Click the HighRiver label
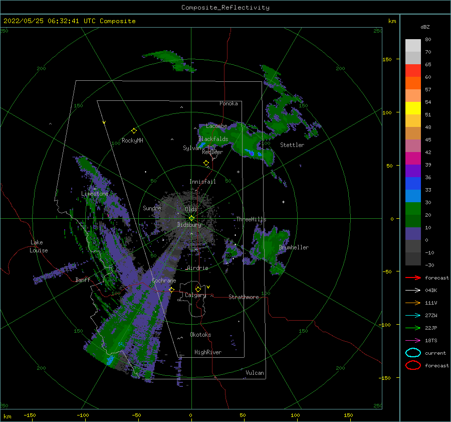Image resolution: width=451 pixels, height=422 pixels. [208, 352]
